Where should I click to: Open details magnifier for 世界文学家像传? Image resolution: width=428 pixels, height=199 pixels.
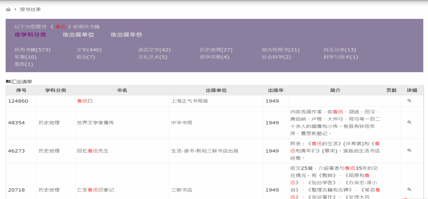pyautogui.click(x=409, y=122)
